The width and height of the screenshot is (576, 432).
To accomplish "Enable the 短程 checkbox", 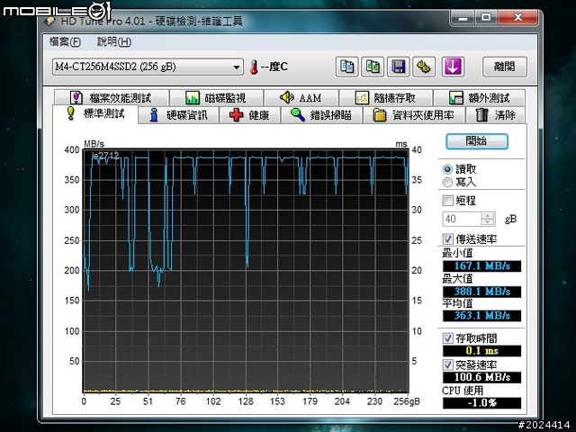I will point(447,201).
